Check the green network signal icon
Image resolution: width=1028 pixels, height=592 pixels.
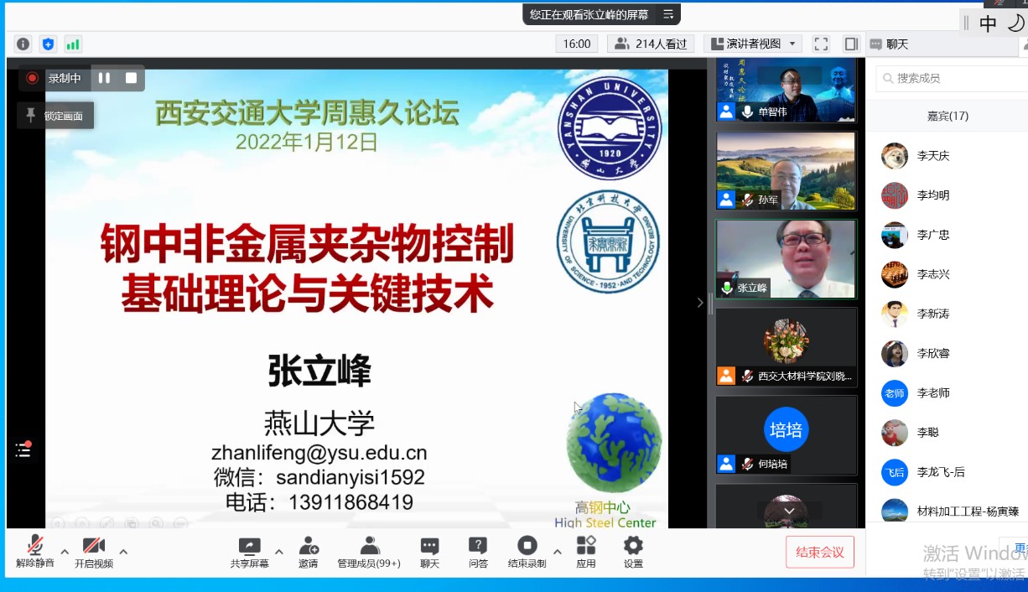pyautogui.click(x=73, y=44)
